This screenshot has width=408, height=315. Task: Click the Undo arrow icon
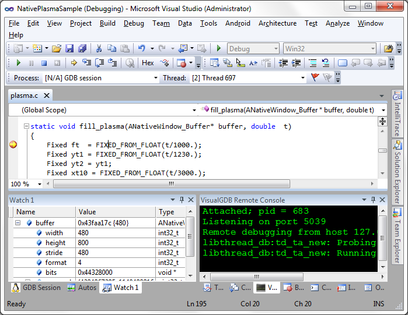point(142,48)
